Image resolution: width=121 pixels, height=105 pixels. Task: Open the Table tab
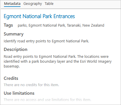click(49, 4)
